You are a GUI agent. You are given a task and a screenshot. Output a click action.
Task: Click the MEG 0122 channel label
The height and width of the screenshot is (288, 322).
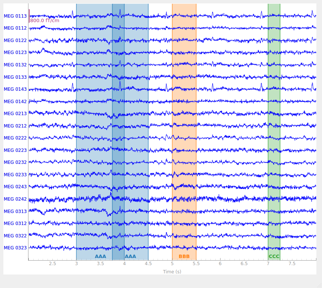pos(15,40)
